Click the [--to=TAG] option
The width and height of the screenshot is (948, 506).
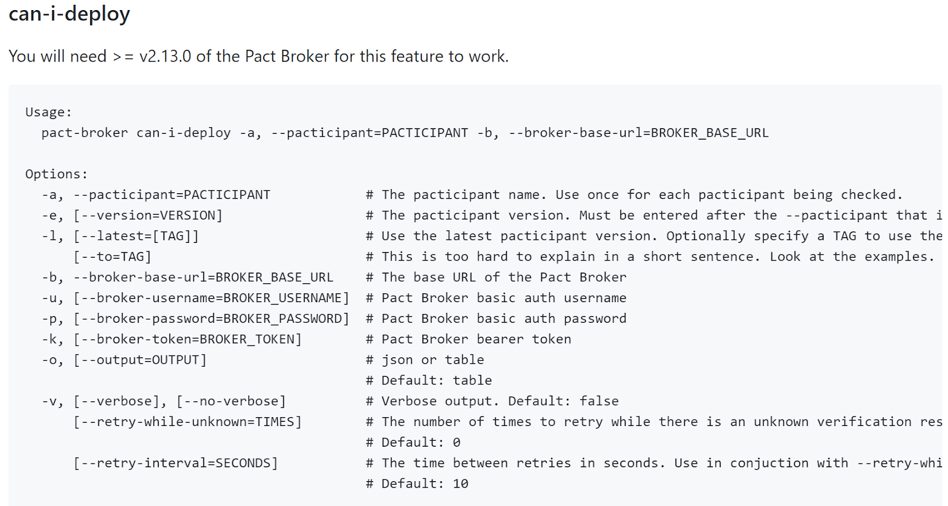(113, 257)
